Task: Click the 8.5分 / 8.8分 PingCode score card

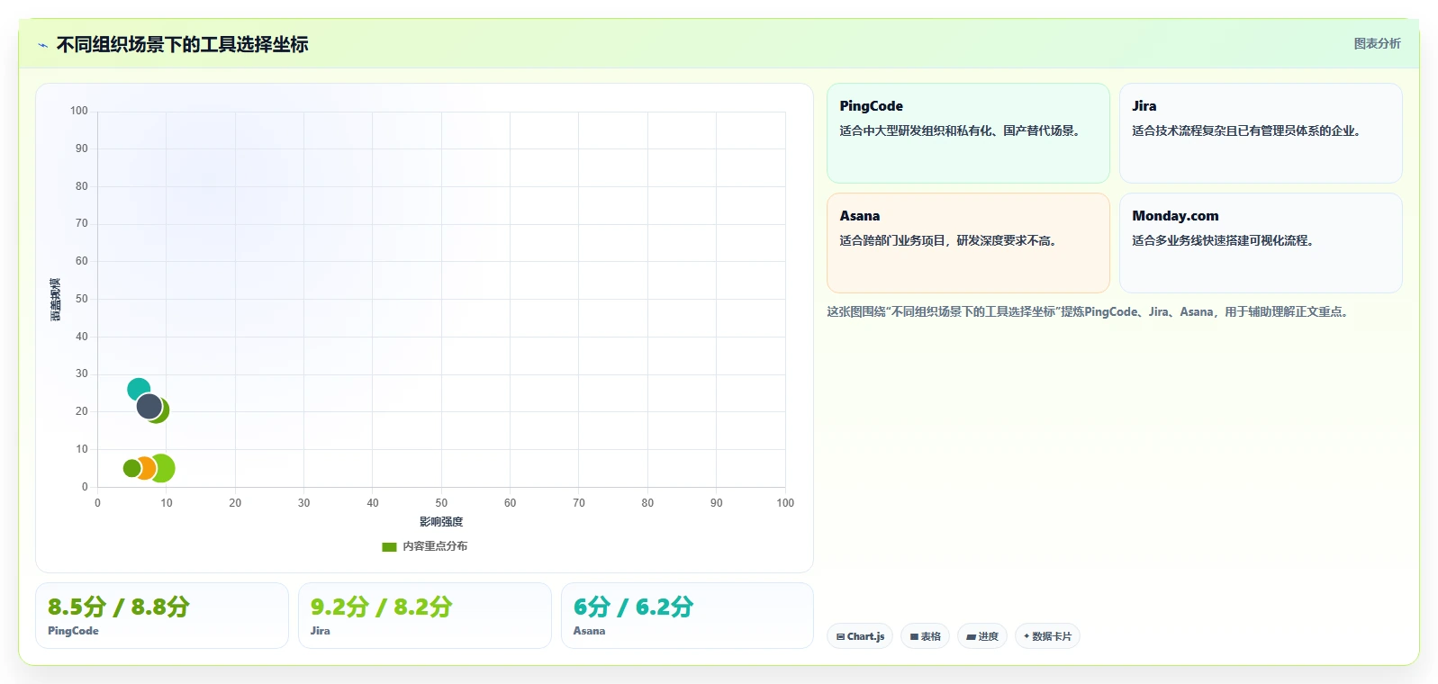Action: pos(162,616)
